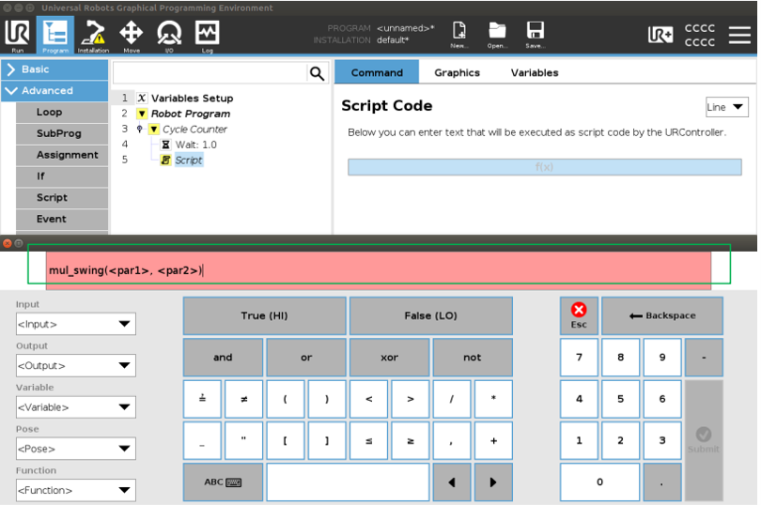
Task: Select the Program toolbar icon
Action: [54, 35]
